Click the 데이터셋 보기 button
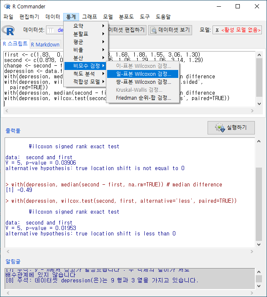The width and height of the screenshot is (267, 297). (170, 30)
